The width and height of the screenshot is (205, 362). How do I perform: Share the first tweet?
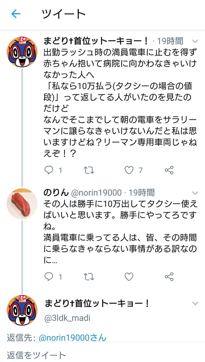coord(169,170)
